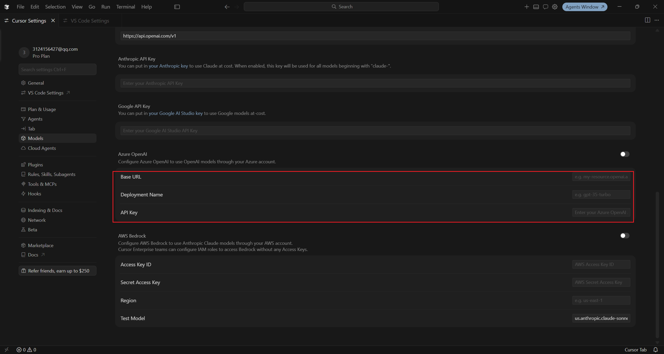Select Network settings section
The height and width of the screenshot is (354, 664).
(58, 220)
